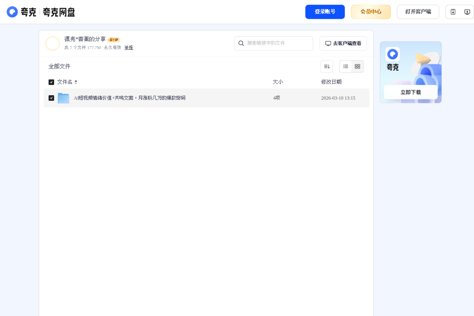Open the blue folder icon in the file row
The width and height of the screenshot is (474, 316).
63,98
